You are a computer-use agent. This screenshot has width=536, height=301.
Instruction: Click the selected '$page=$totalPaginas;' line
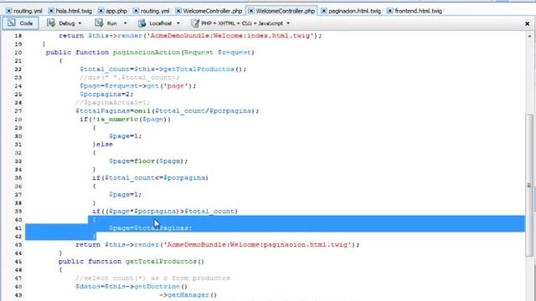coord(151,228)
